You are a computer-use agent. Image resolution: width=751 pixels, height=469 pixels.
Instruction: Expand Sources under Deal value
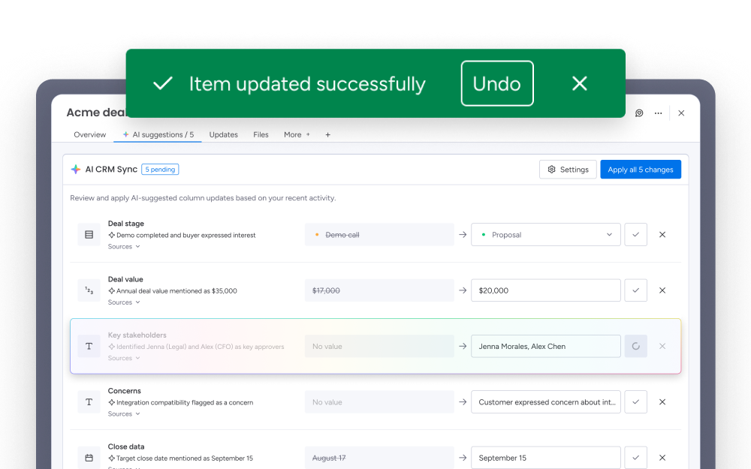(x=124, y=302)
